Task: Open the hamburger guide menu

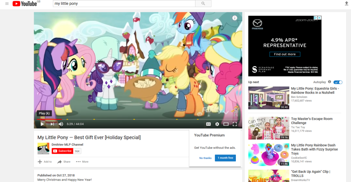Action: point(7,3)
